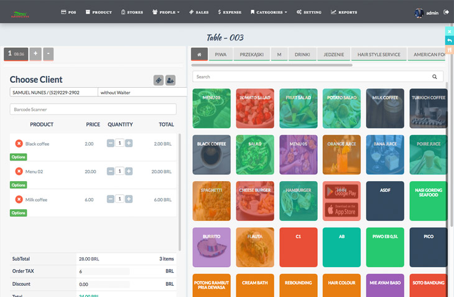
Task: Increase Menu 02 quantity
Action: (x=129, y=171)
